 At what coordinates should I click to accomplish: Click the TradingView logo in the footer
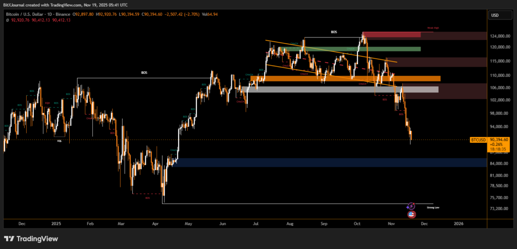coord(32,238)
